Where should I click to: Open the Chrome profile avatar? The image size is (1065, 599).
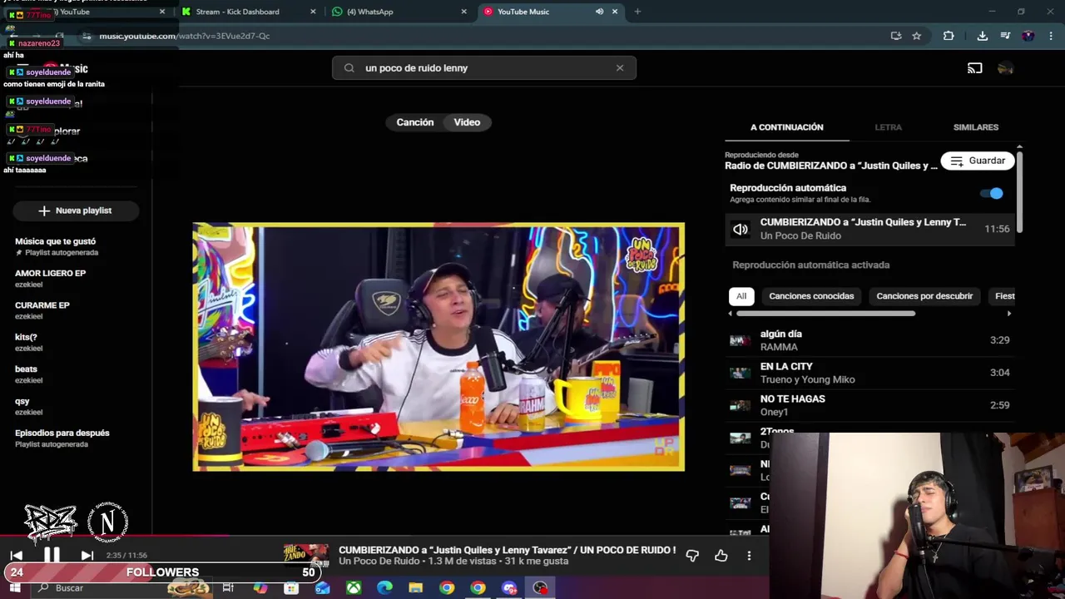pos(1028,36)
